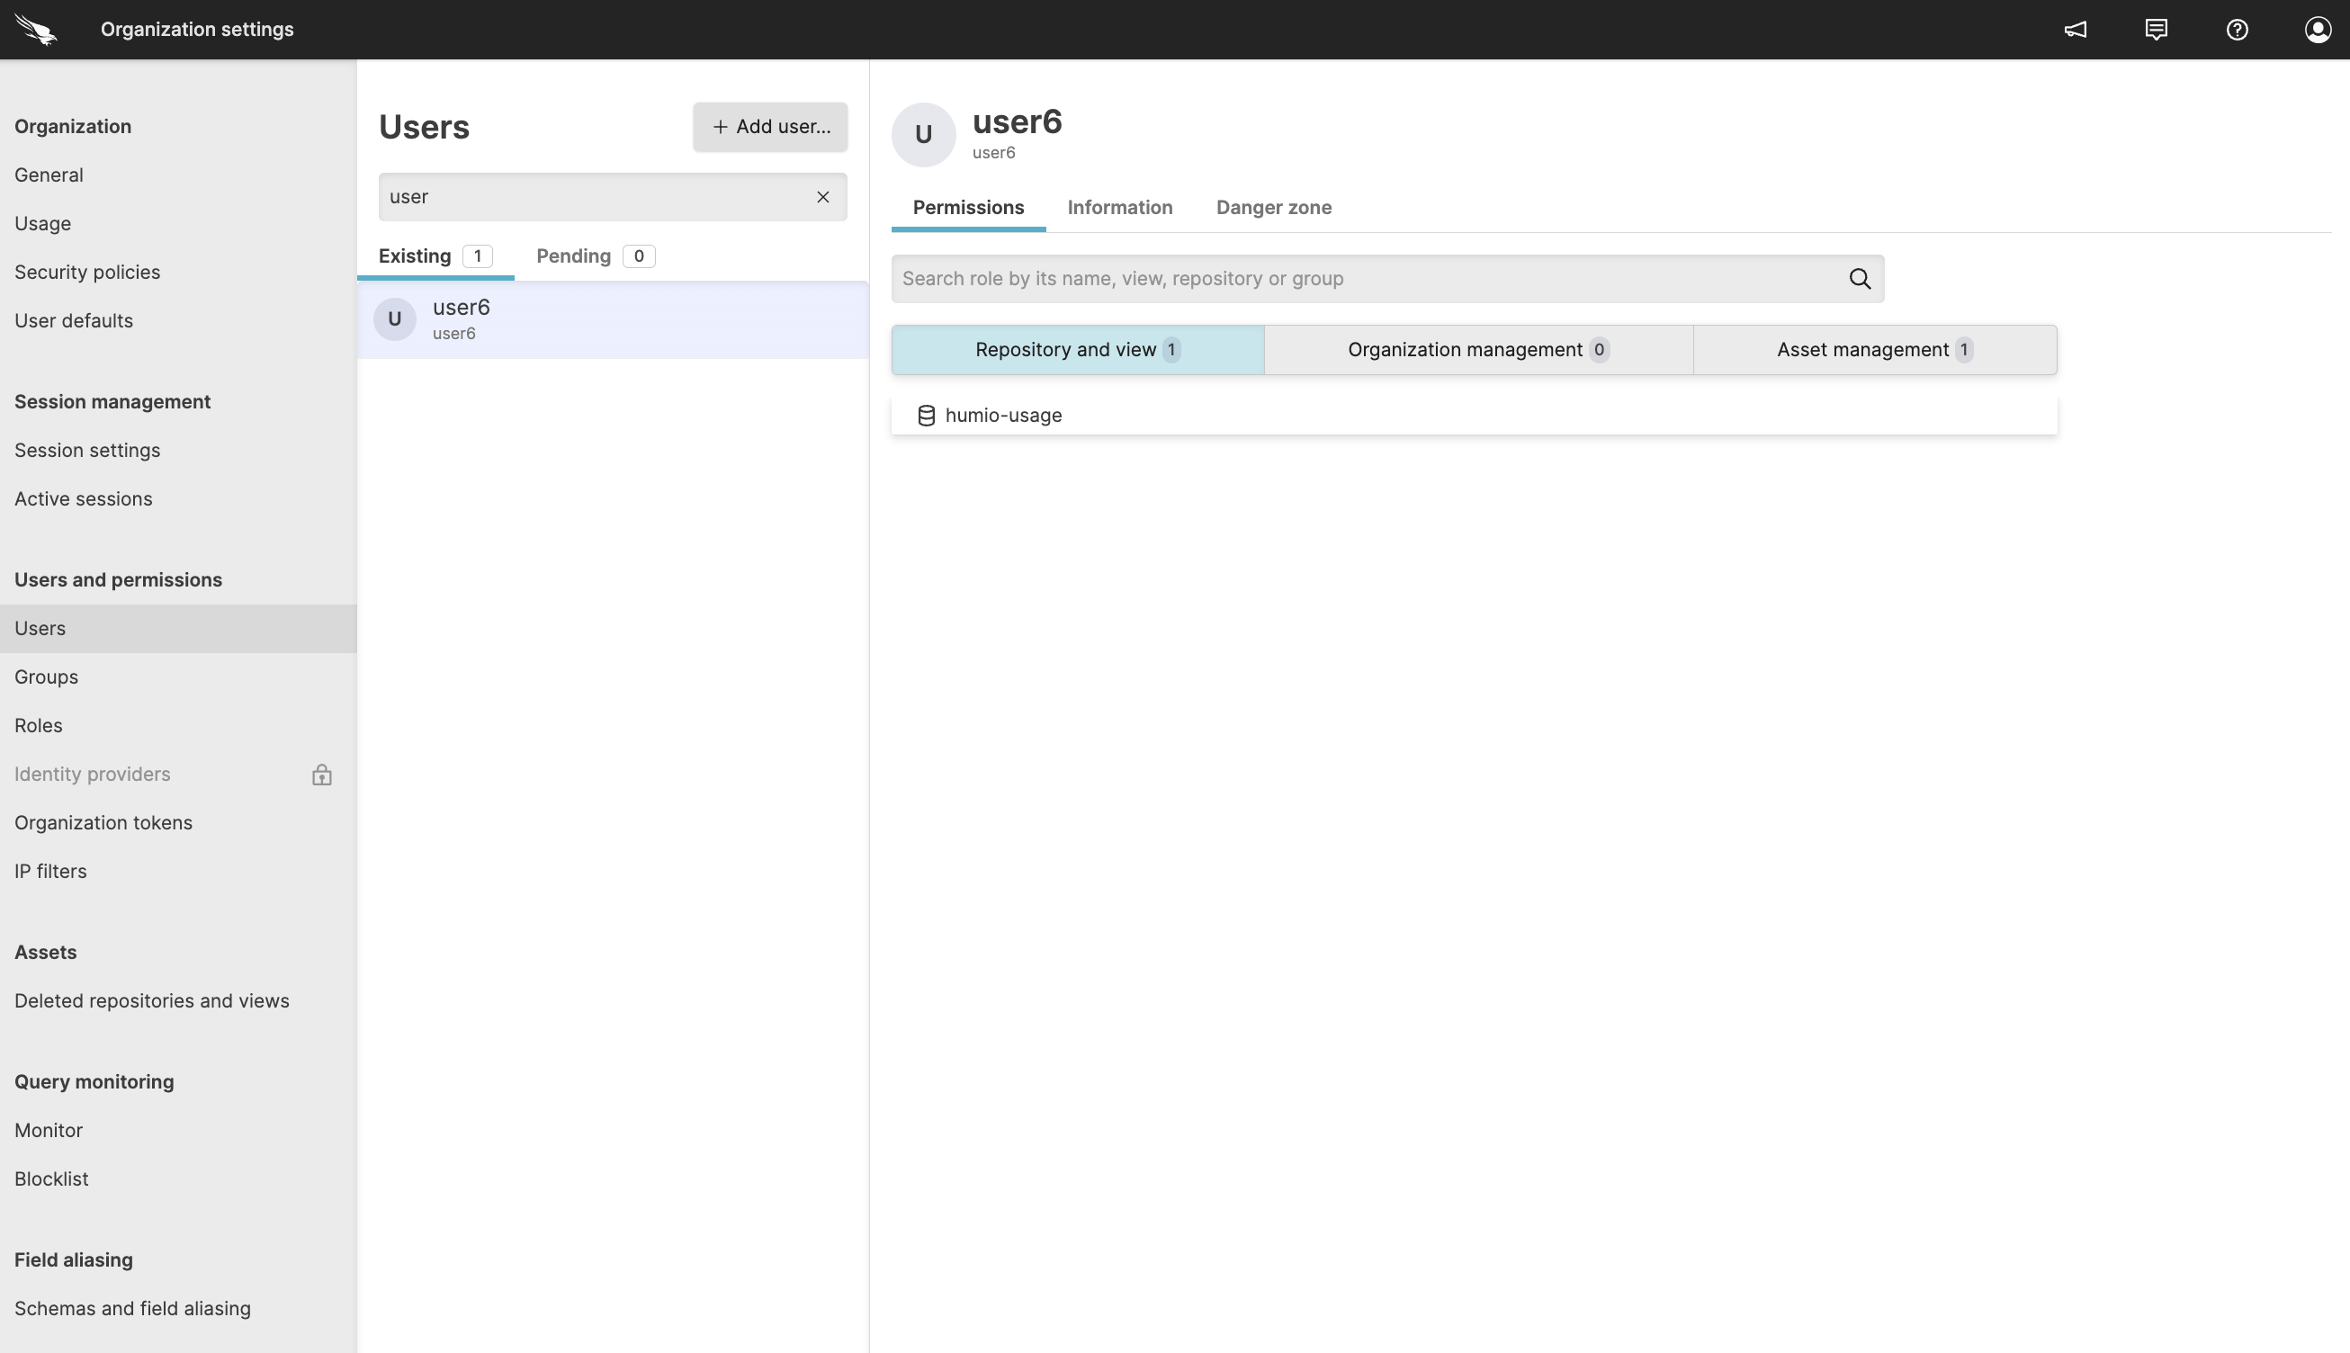Click the humio-usage repository database icon

(926, 416)
